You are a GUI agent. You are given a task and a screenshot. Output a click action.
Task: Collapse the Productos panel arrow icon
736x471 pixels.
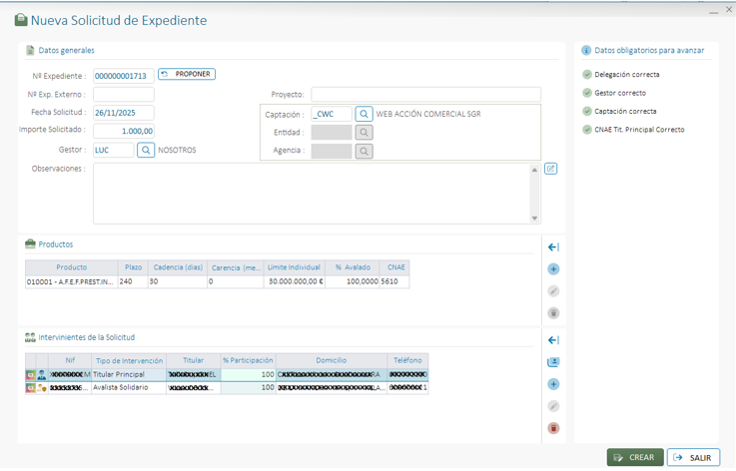pyautogui.click(x=553, y=247)
